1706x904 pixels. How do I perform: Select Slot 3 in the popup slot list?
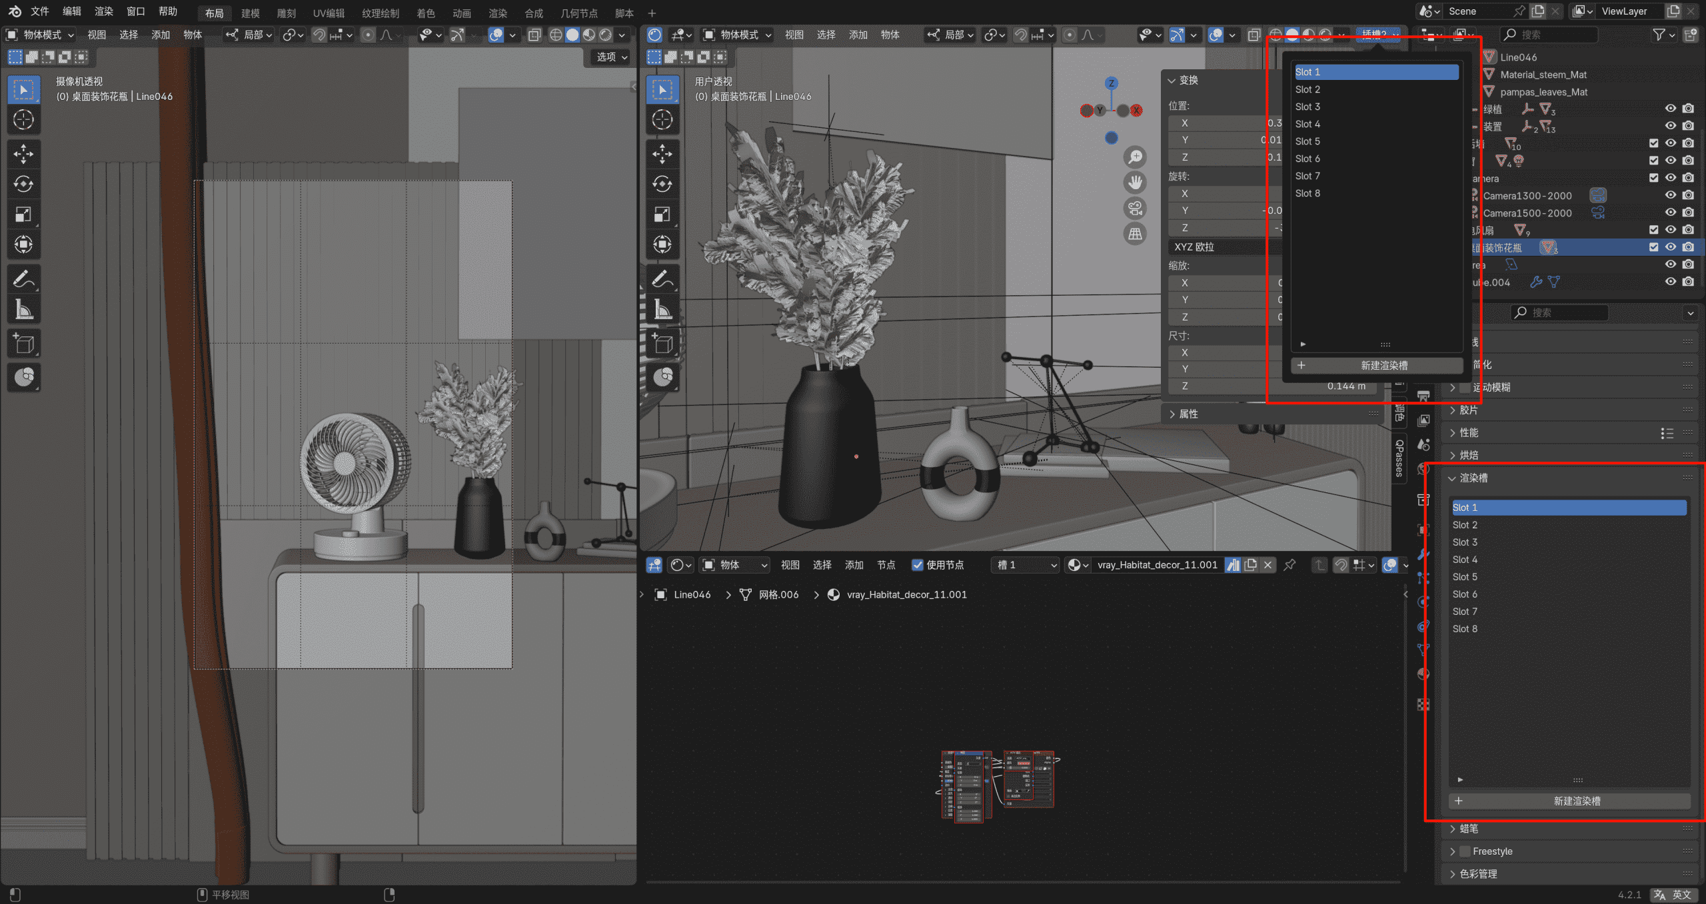click(1377, 107)
